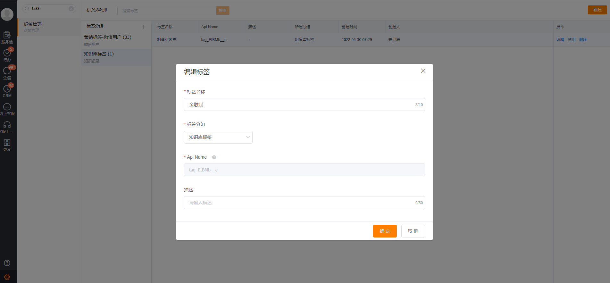The width and height of the screenshot is (610, 283).
Task: Click the help question mark icon in sidebar
Action: point(7,263)
